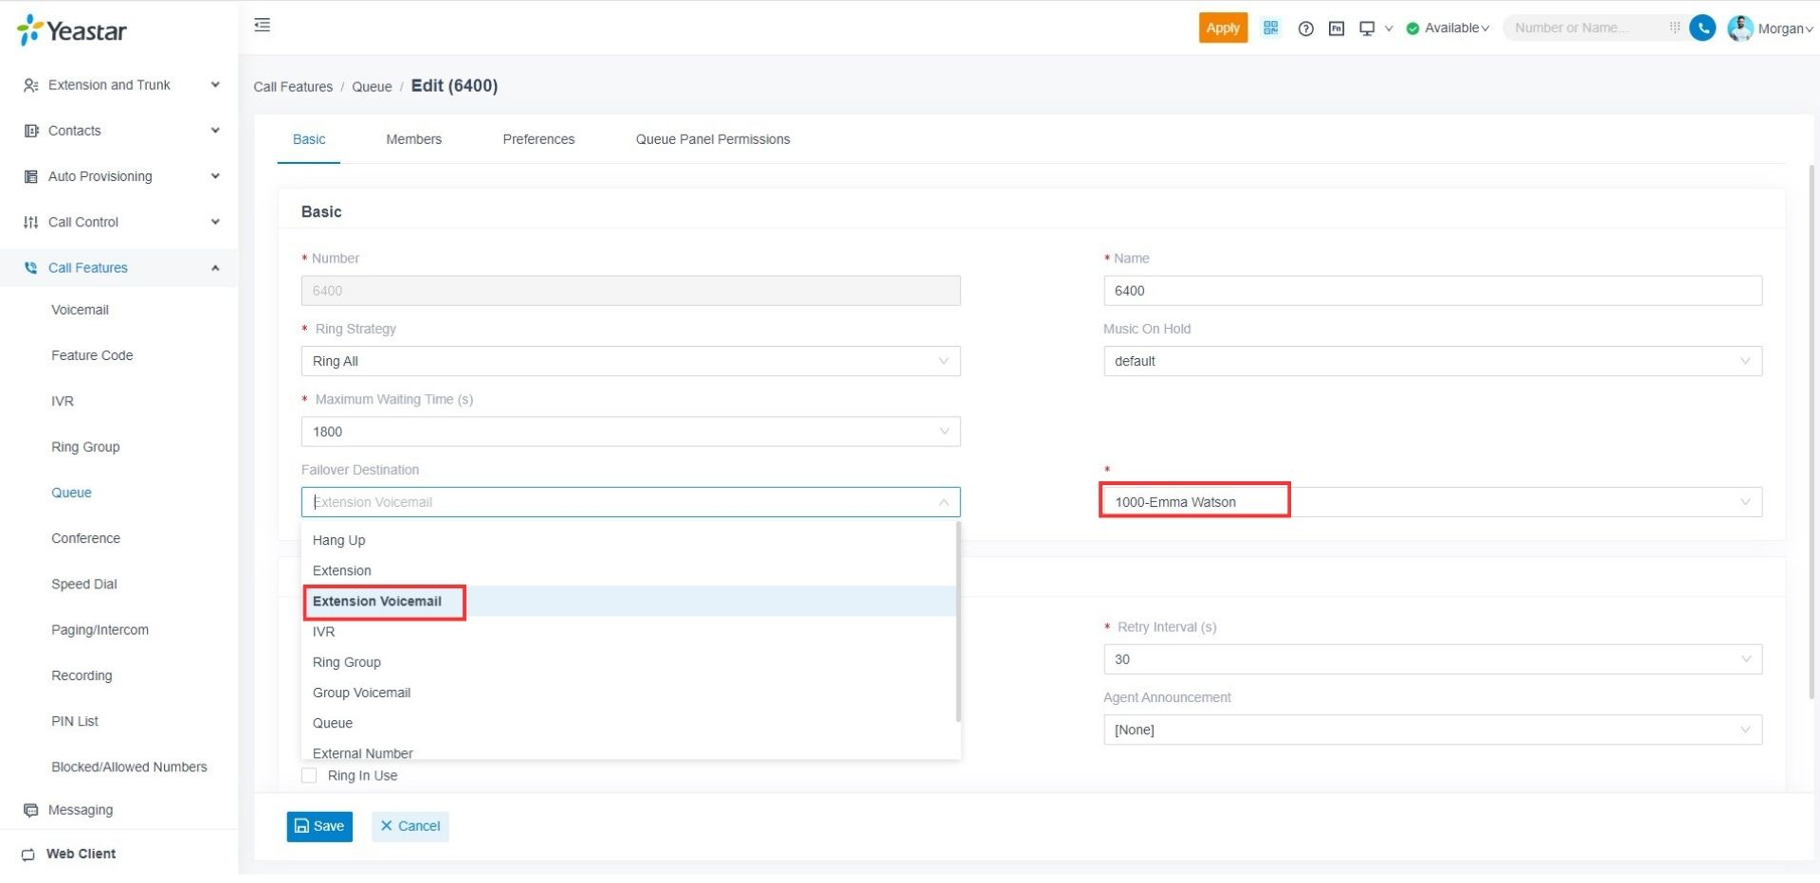Click the sidebar collapse hamburger icon
This screenshot has width=1820, height=883.
click(263, 26)
